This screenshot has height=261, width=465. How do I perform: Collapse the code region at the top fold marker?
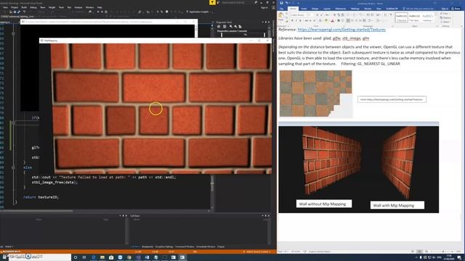(x=13, y=34)
